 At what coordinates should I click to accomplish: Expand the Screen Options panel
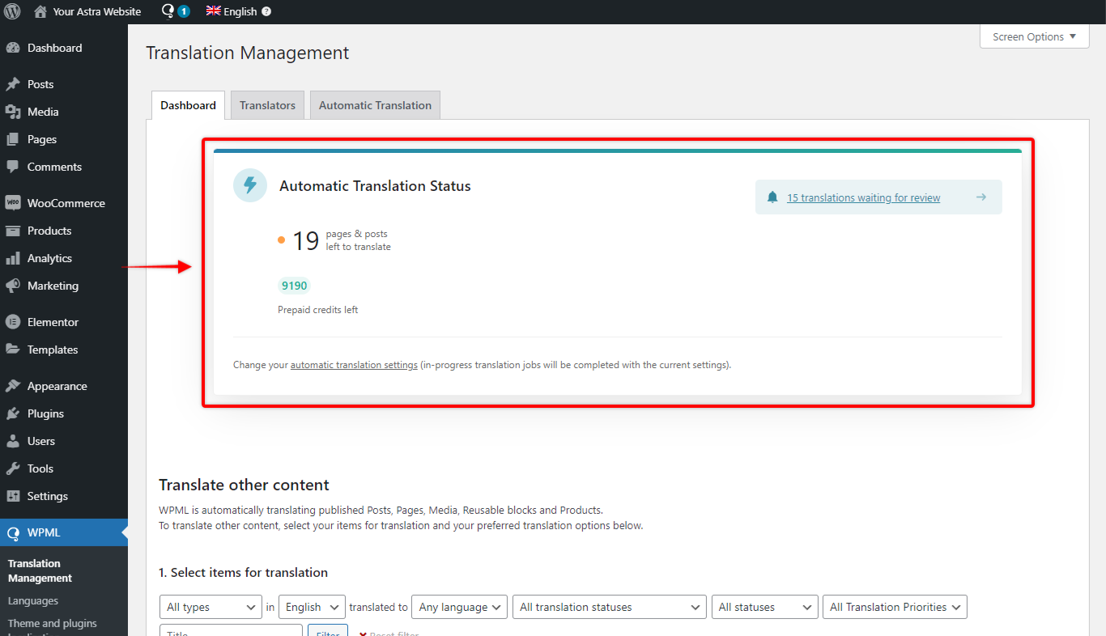tap(1034, 36)
